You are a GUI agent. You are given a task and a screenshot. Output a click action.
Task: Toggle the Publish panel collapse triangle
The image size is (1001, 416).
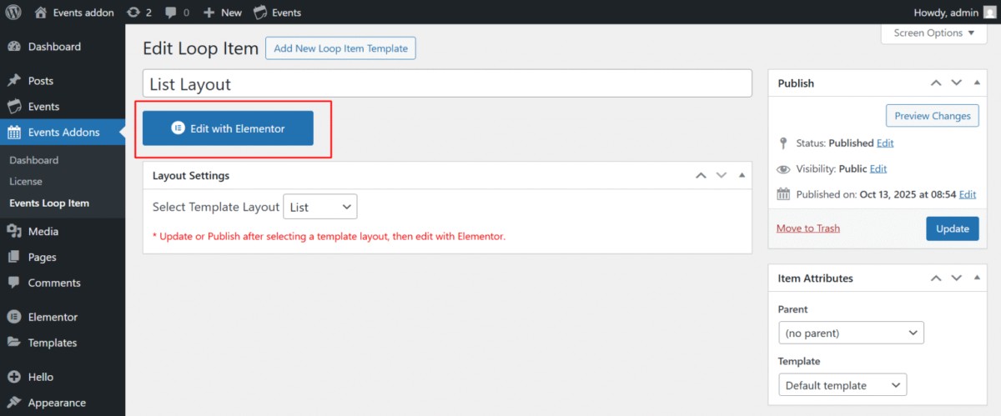point(977,83)
